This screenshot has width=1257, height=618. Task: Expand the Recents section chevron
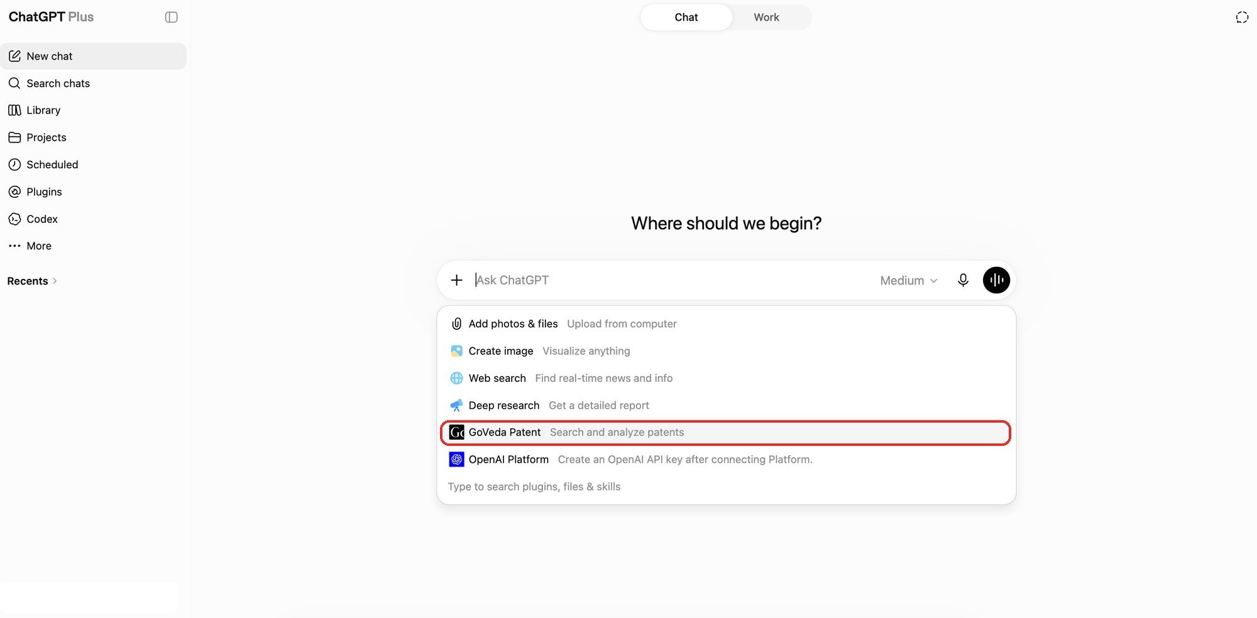coord(55,281)
